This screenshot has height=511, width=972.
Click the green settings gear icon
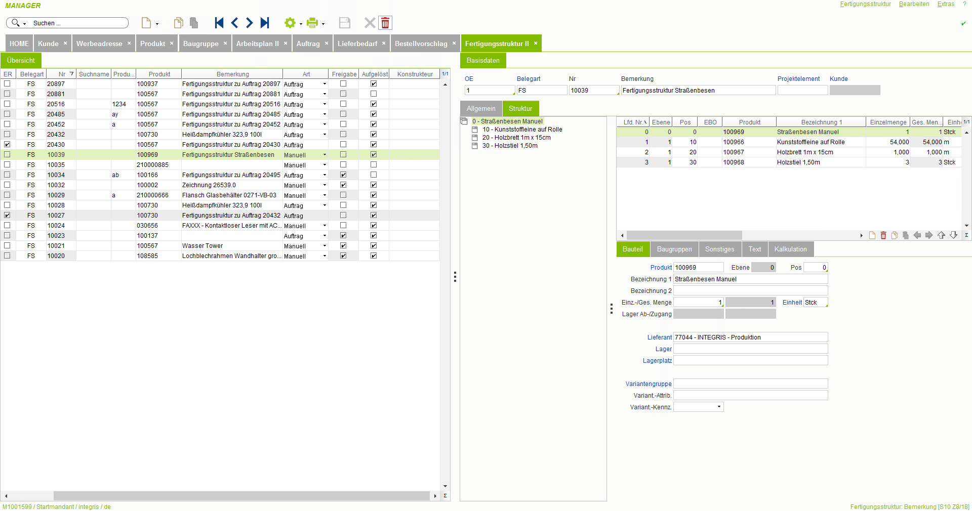pyautogui.click(x=290, y=23)
